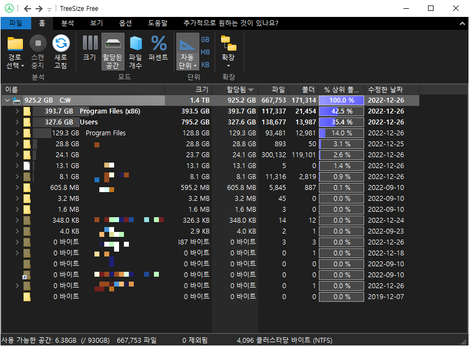469x346 pixels.
Task: Click the 100.0 % percentage bar
Action: coord(341,100)
